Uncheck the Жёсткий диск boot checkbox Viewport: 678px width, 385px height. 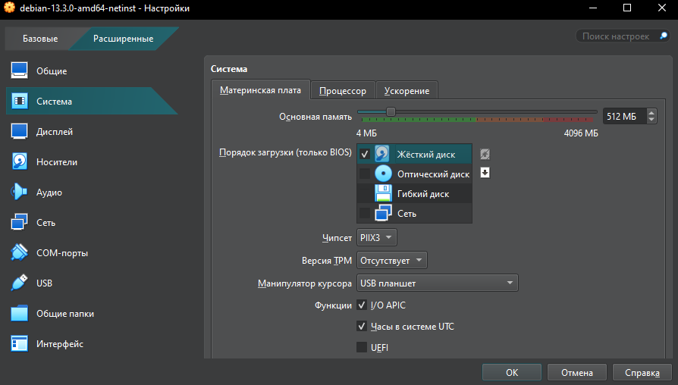click(x=365, y=155)
